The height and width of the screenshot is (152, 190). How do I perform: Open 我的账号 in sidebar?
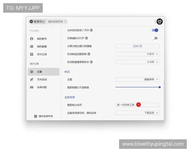pyautogui.click(x=43, y=39)
